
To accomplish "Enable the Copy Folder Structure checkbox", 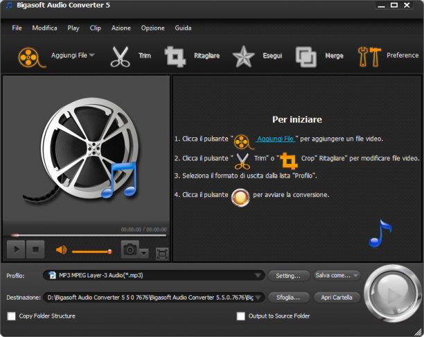I will point(11,316).
